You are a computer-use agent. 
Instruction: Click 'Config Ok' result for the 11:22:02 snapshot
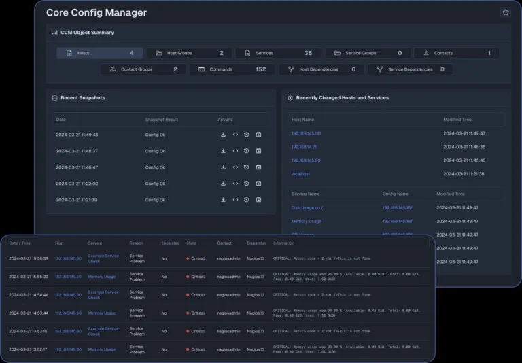(x=155, y=184)
